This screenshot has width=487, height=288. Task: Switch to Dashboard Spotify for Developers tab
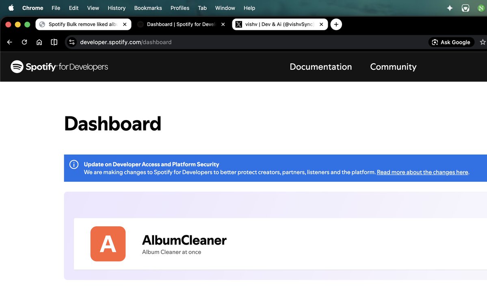click(181, 24)
